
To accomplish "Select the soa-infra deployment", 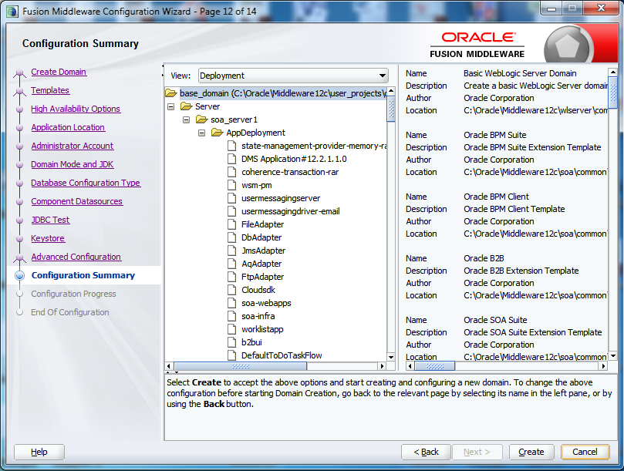I will coord(258,316).
